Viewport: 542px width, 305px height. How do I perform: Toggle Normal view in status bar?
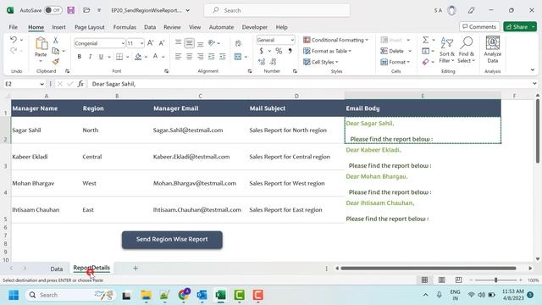coord(424,280)
